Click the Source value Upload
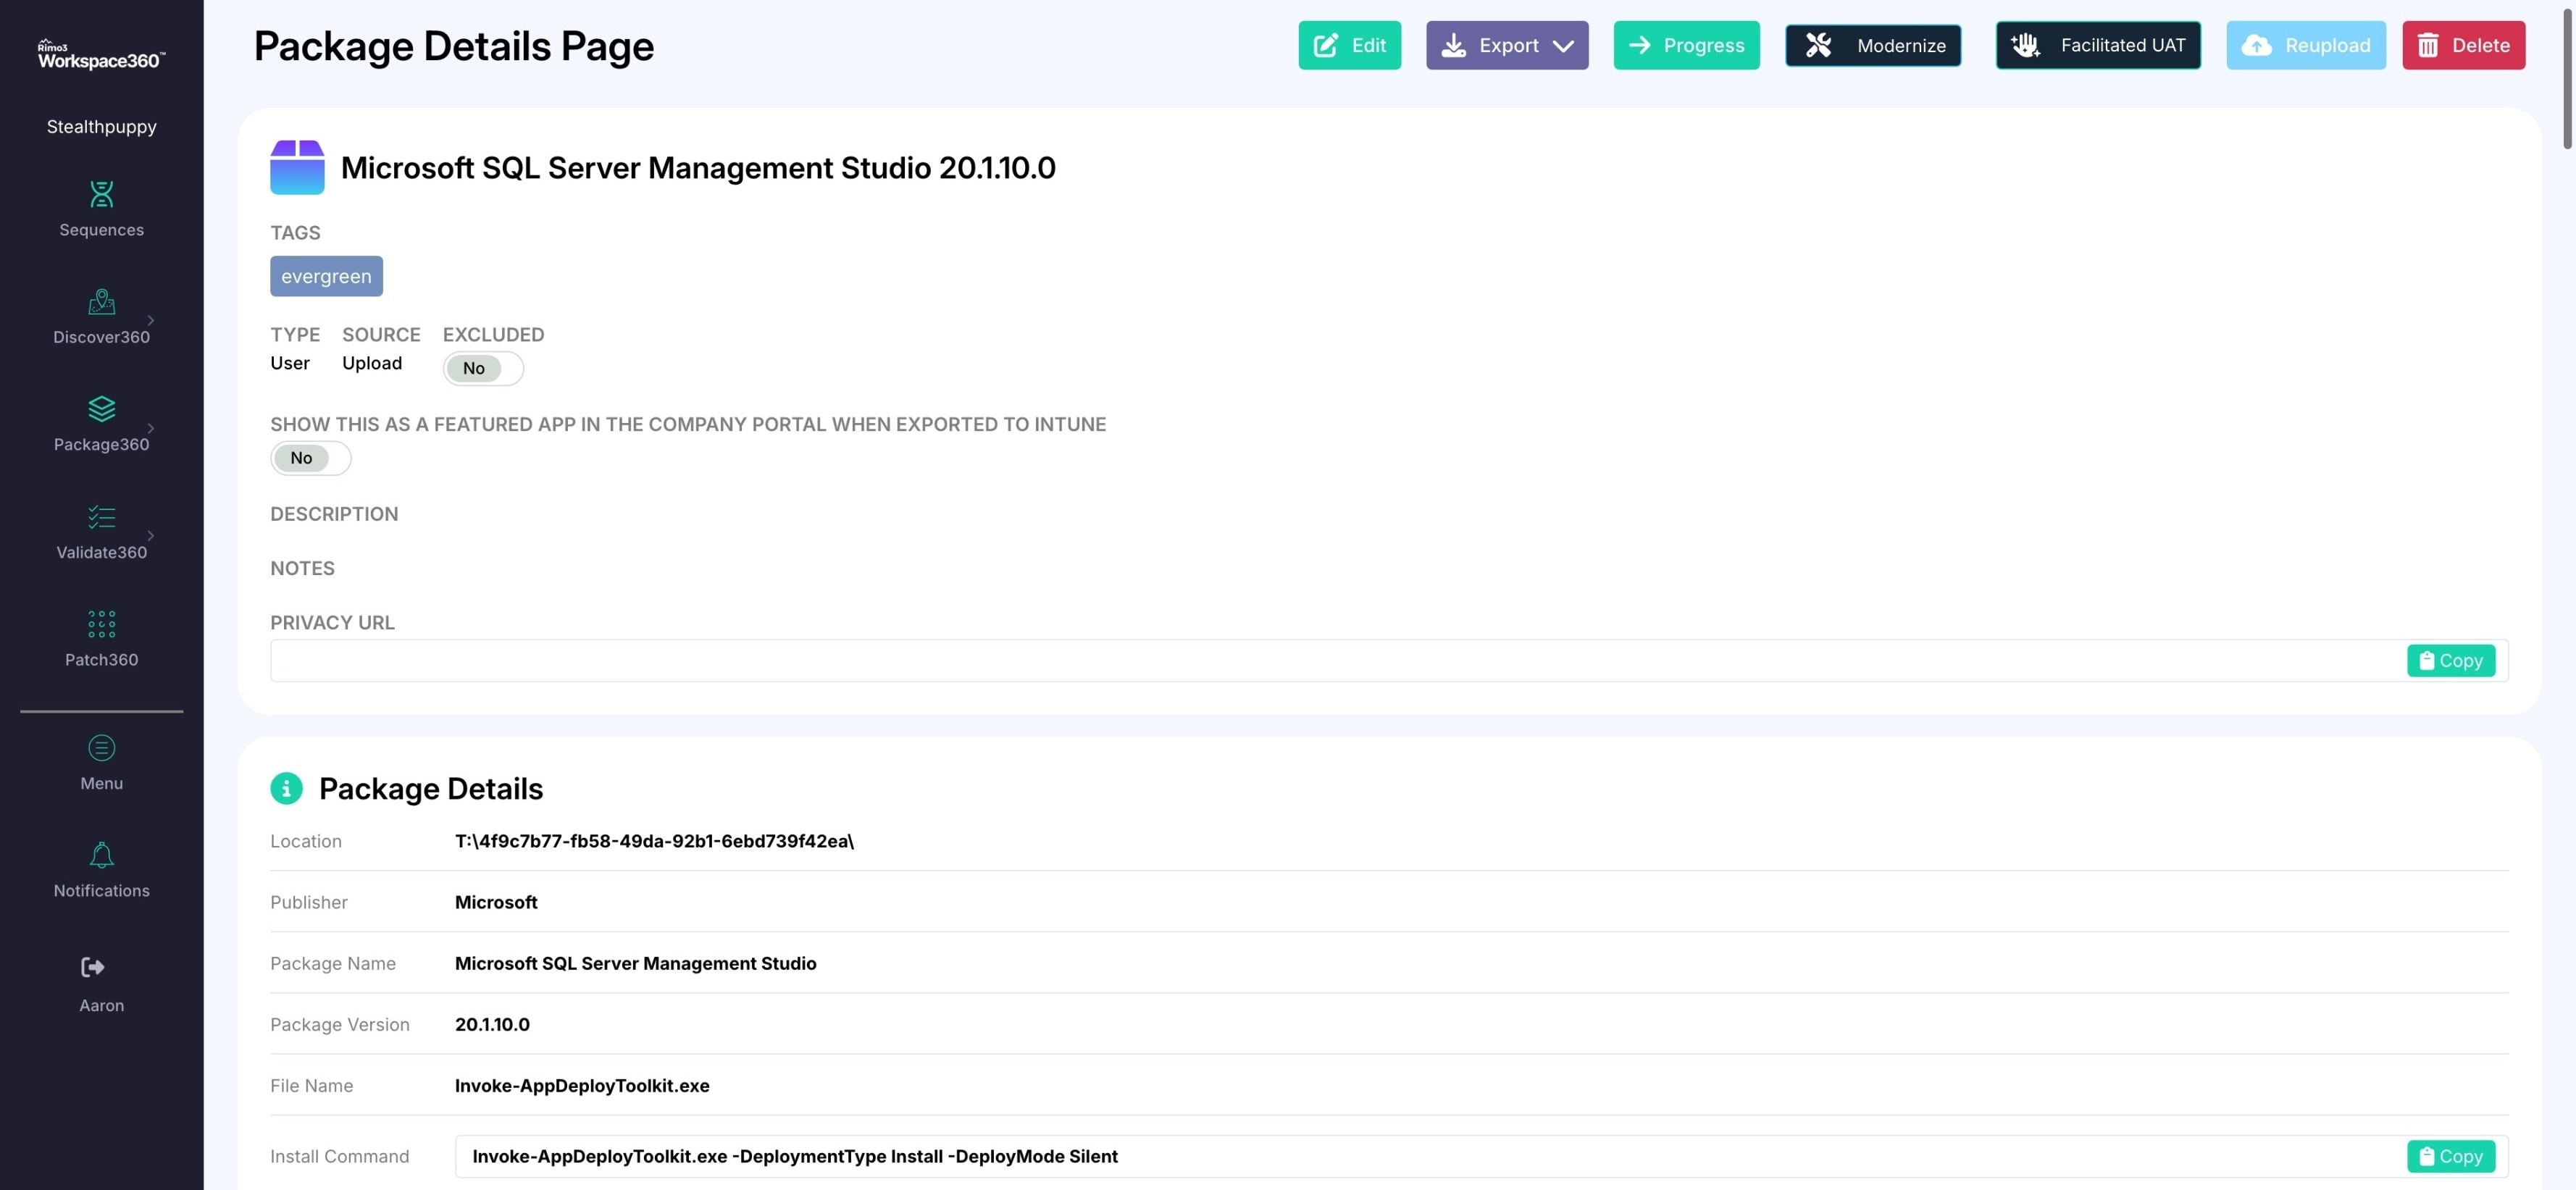Image resolution: width=2576 pixels, height=1190 pixels. (x=372, y=364)
